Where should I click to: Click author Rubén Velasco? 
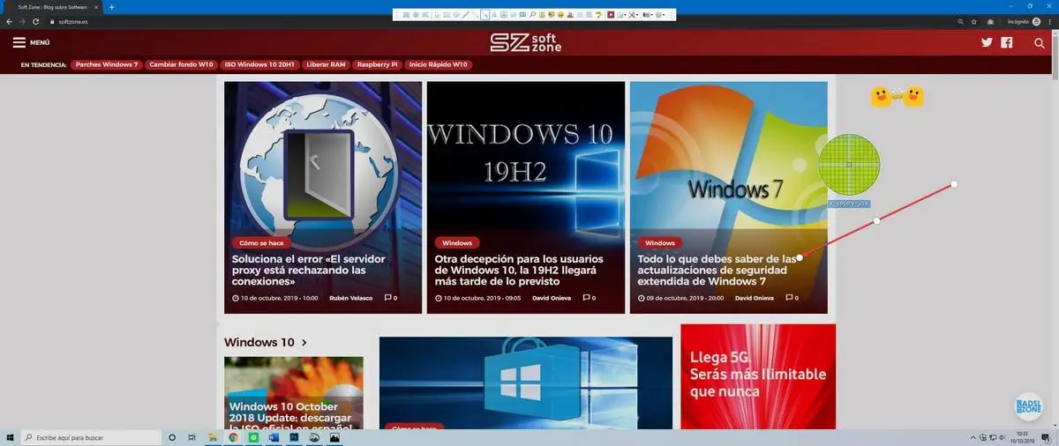pyautogui.click(x=350, y=298)
